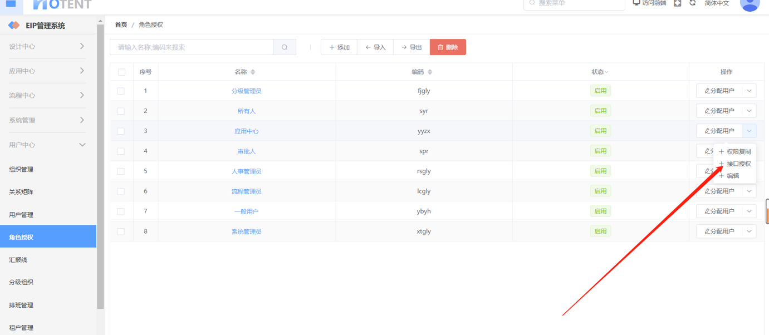Toggle the blue hamburger menu icon
This screenshot has height=335, width=769.
pyautogui.click(x=11, y=4)
